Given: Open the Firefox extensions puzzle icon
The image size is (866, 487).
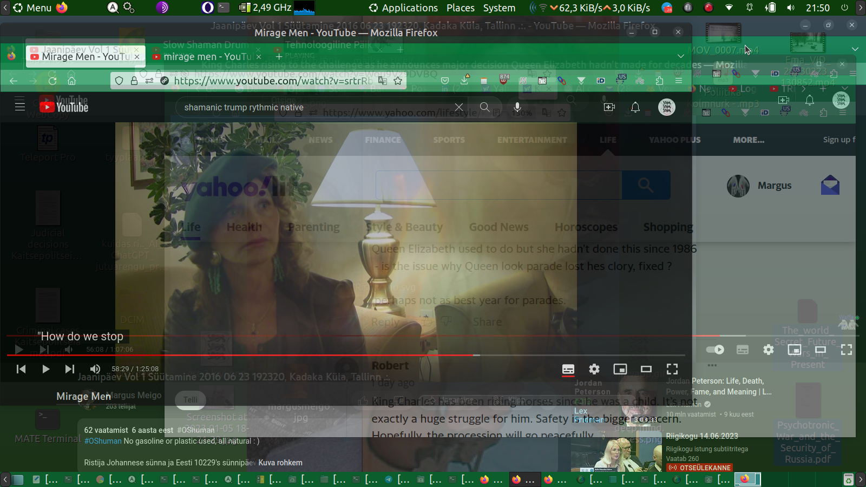Looking at the screenshot, I should click(659, 81).
